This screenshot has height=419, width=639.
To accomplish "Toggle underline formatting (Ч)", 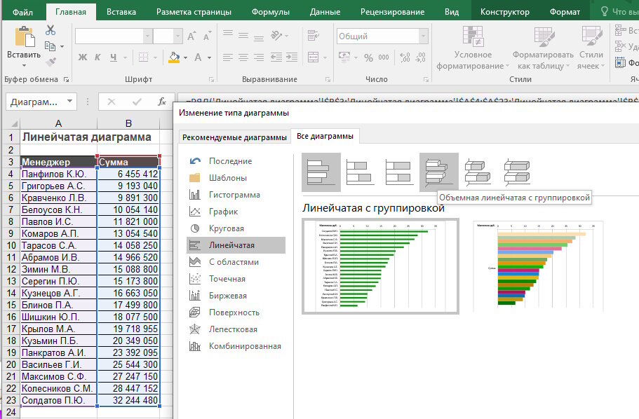I will [x=114, y=57].
